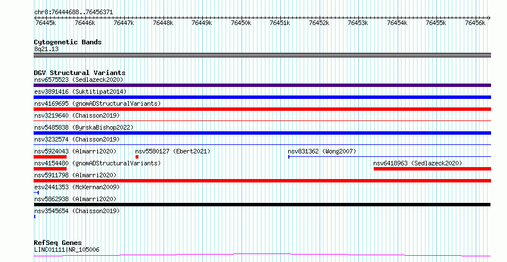
Task: Click the 76455k ruler tick label
Action: (436, 23)
